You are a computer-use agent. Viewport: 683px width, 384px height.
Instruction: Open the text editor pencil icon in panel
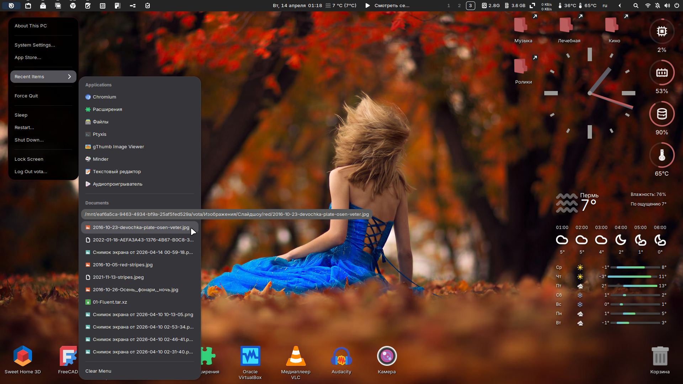pos(88,6)
